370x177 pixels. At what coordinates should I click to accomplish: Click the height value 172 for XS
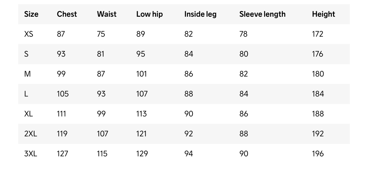tap(318, 34)
